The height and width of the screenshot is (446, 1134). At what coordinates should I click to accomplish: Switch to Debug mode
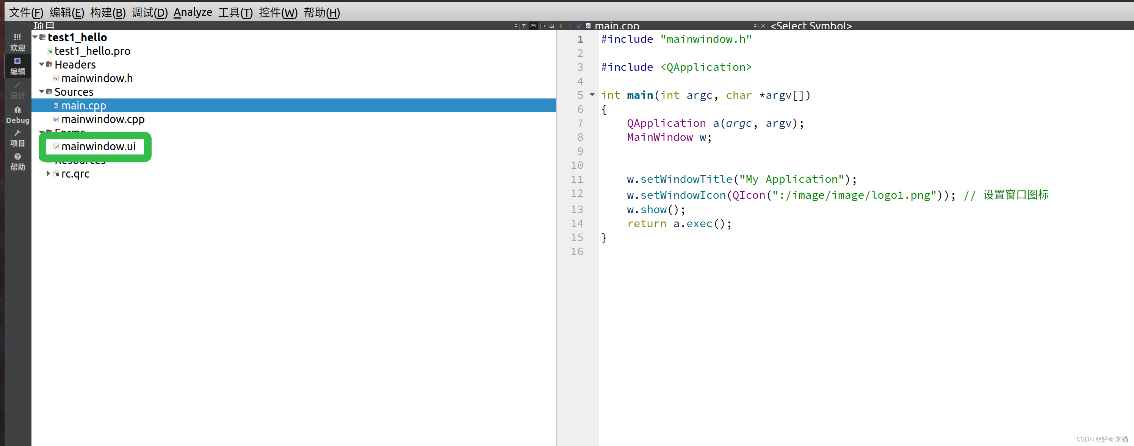coord(17,115)
